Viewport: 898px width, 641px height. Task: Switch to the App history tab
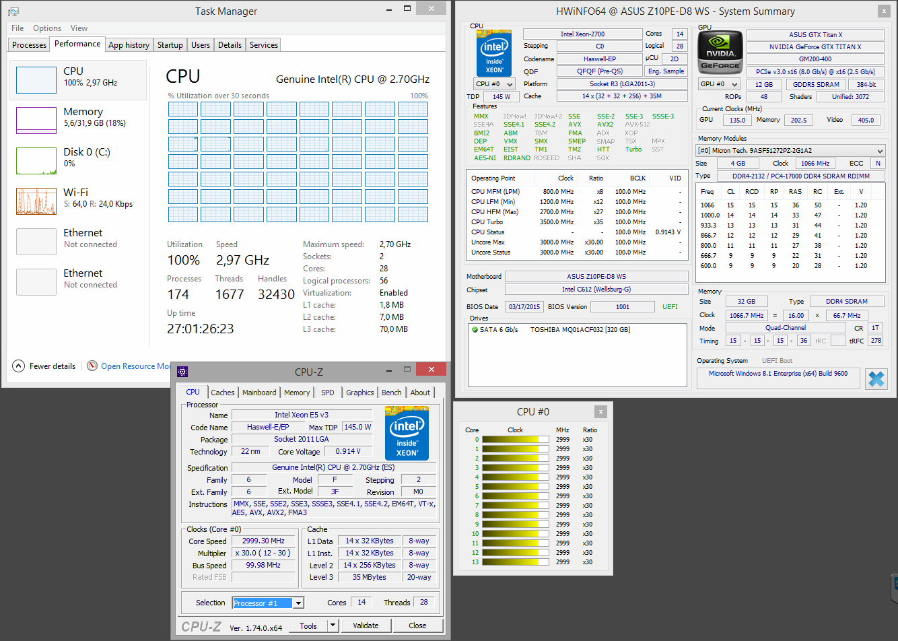[x=129, y=45]
